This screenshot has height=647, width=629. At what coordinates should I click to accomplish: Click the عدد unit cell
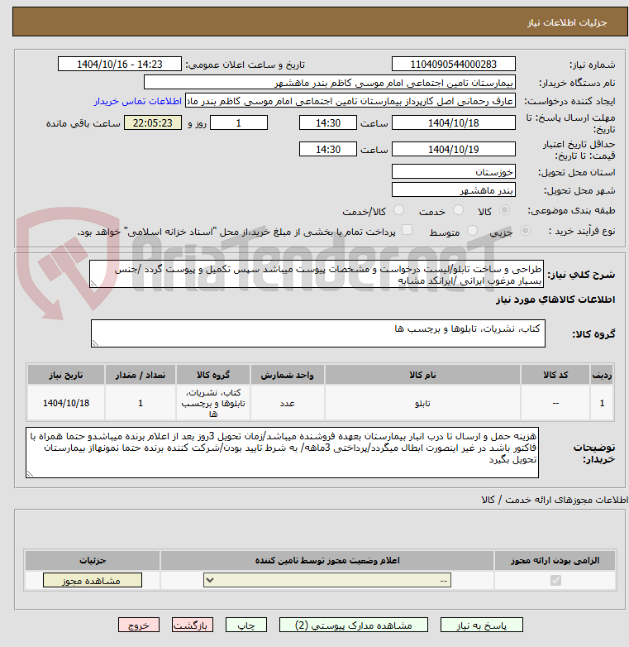point(288,403)
